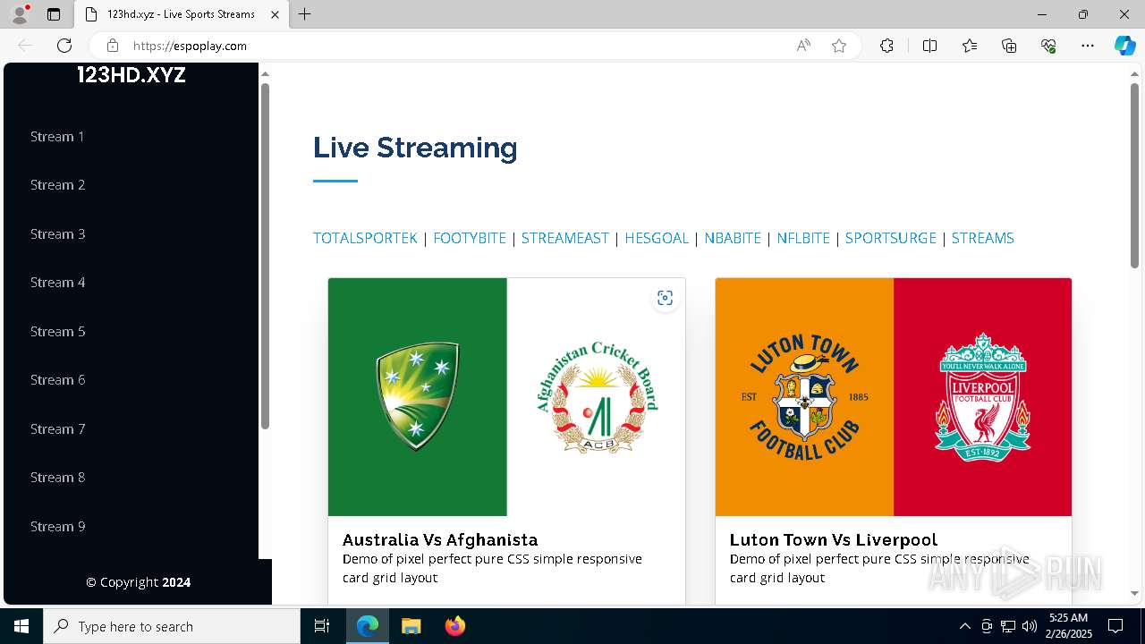Click the browser profile avatar icon
Screen dimensions: 1145x644
click(19, 14)
